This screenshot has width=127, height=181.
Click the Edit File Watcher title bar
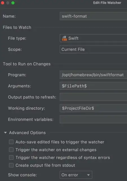pyautogui.click(x=107, y=3)
